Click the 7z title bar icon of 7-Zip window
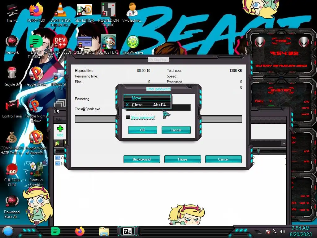The width and height of the screenshot is (317, 238). point(57,112)
